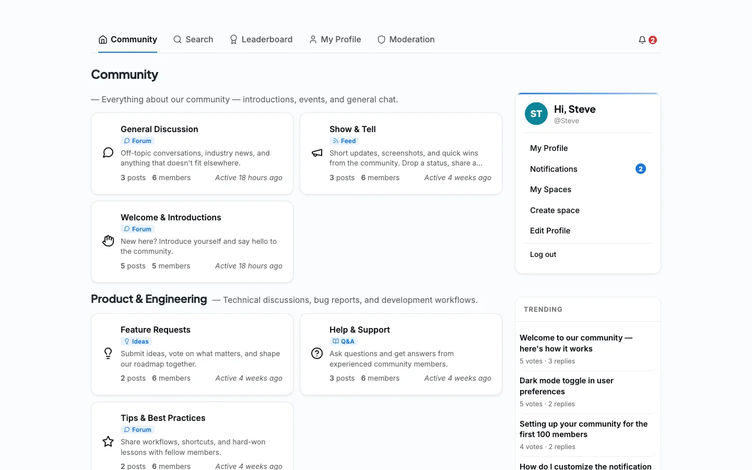Click the Show & Tell megaphone icon
752x470 pixels.
pyautogui.click(x=317, y=152)
